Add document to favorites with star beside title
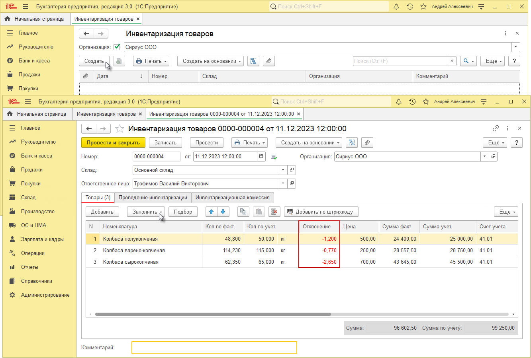The width and height of the screenshot is (531, 358). [x=120, y=128]
